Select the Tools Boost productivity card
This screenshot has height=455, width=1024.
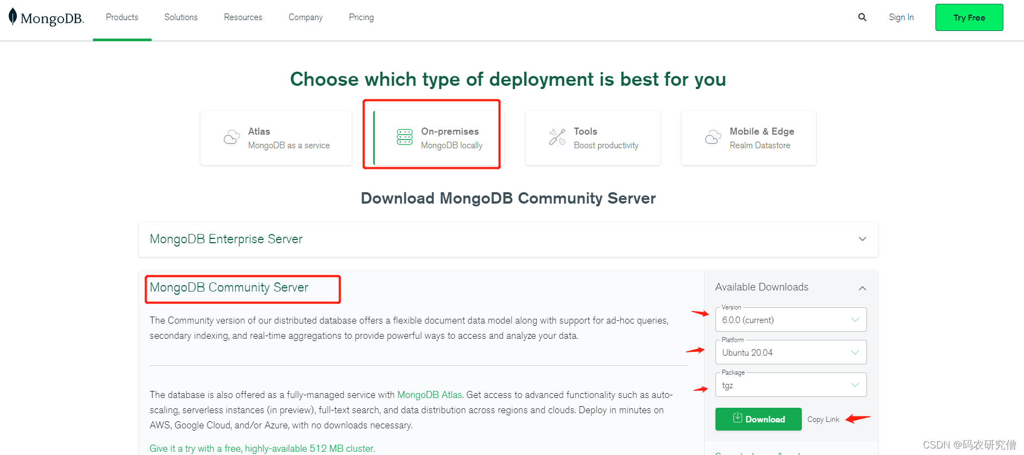593,138
